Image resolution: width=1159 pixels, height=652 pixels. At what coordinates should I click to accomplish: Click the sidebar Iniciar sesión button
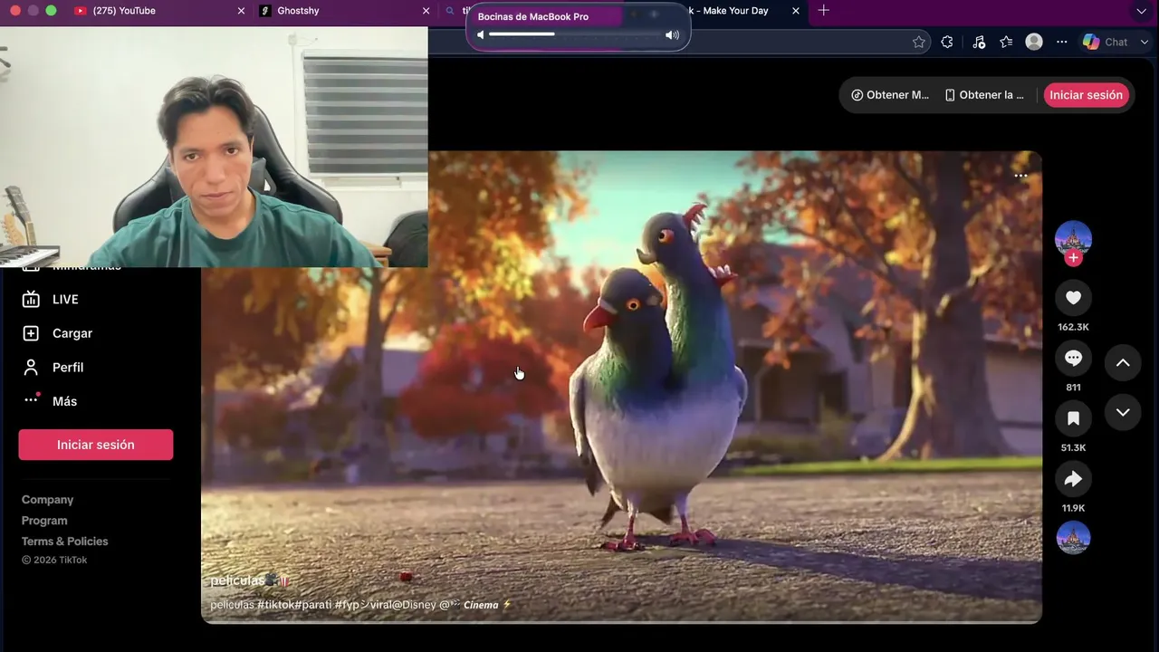pos(96,445)
